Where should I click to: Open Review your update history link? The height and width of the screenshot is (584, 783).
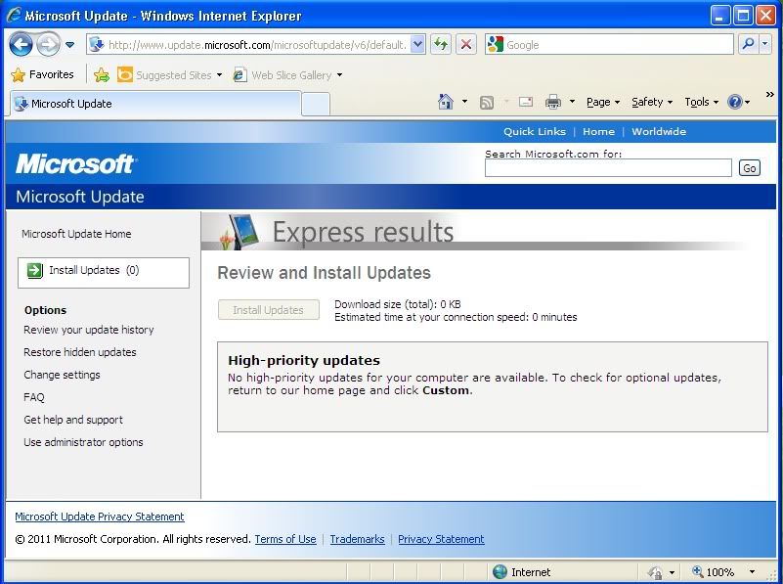pyautogui.click(x=89, y=330)
